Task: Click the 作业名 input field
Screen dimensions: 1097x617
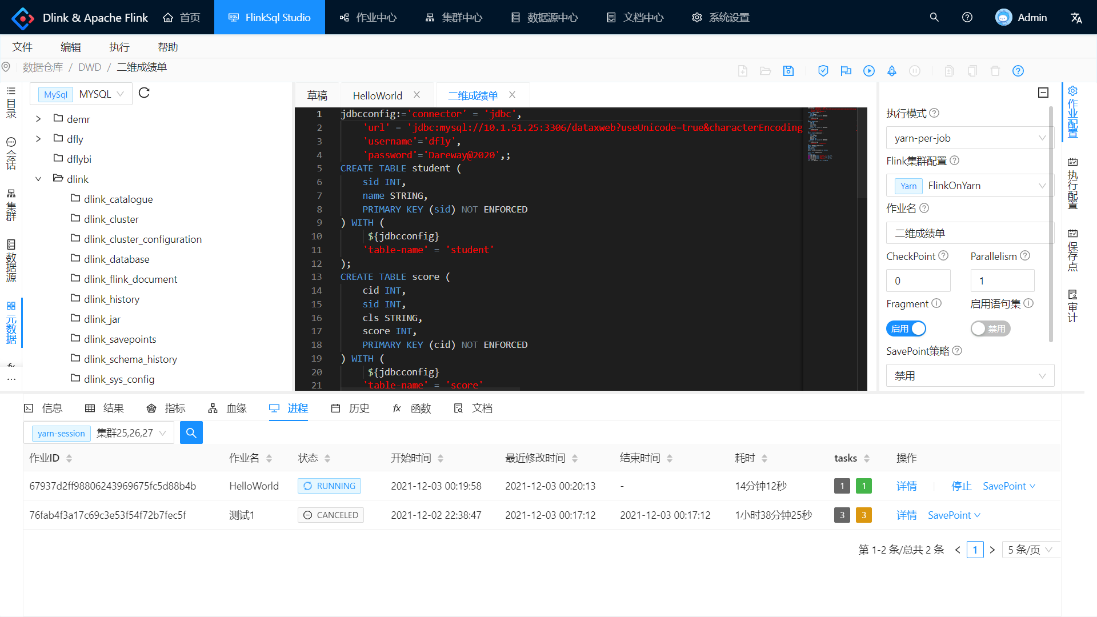Action: click(x=969, y=233)
